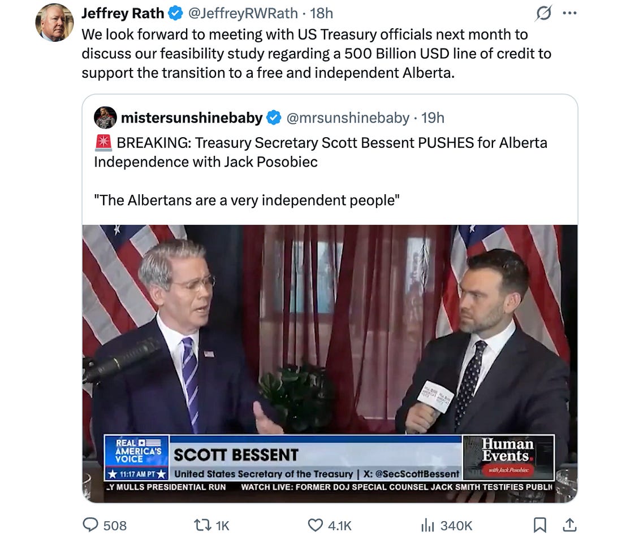Click Jeffrey Rath's verified badge
Screen dimensions: 622x537
tap(175, 14)
